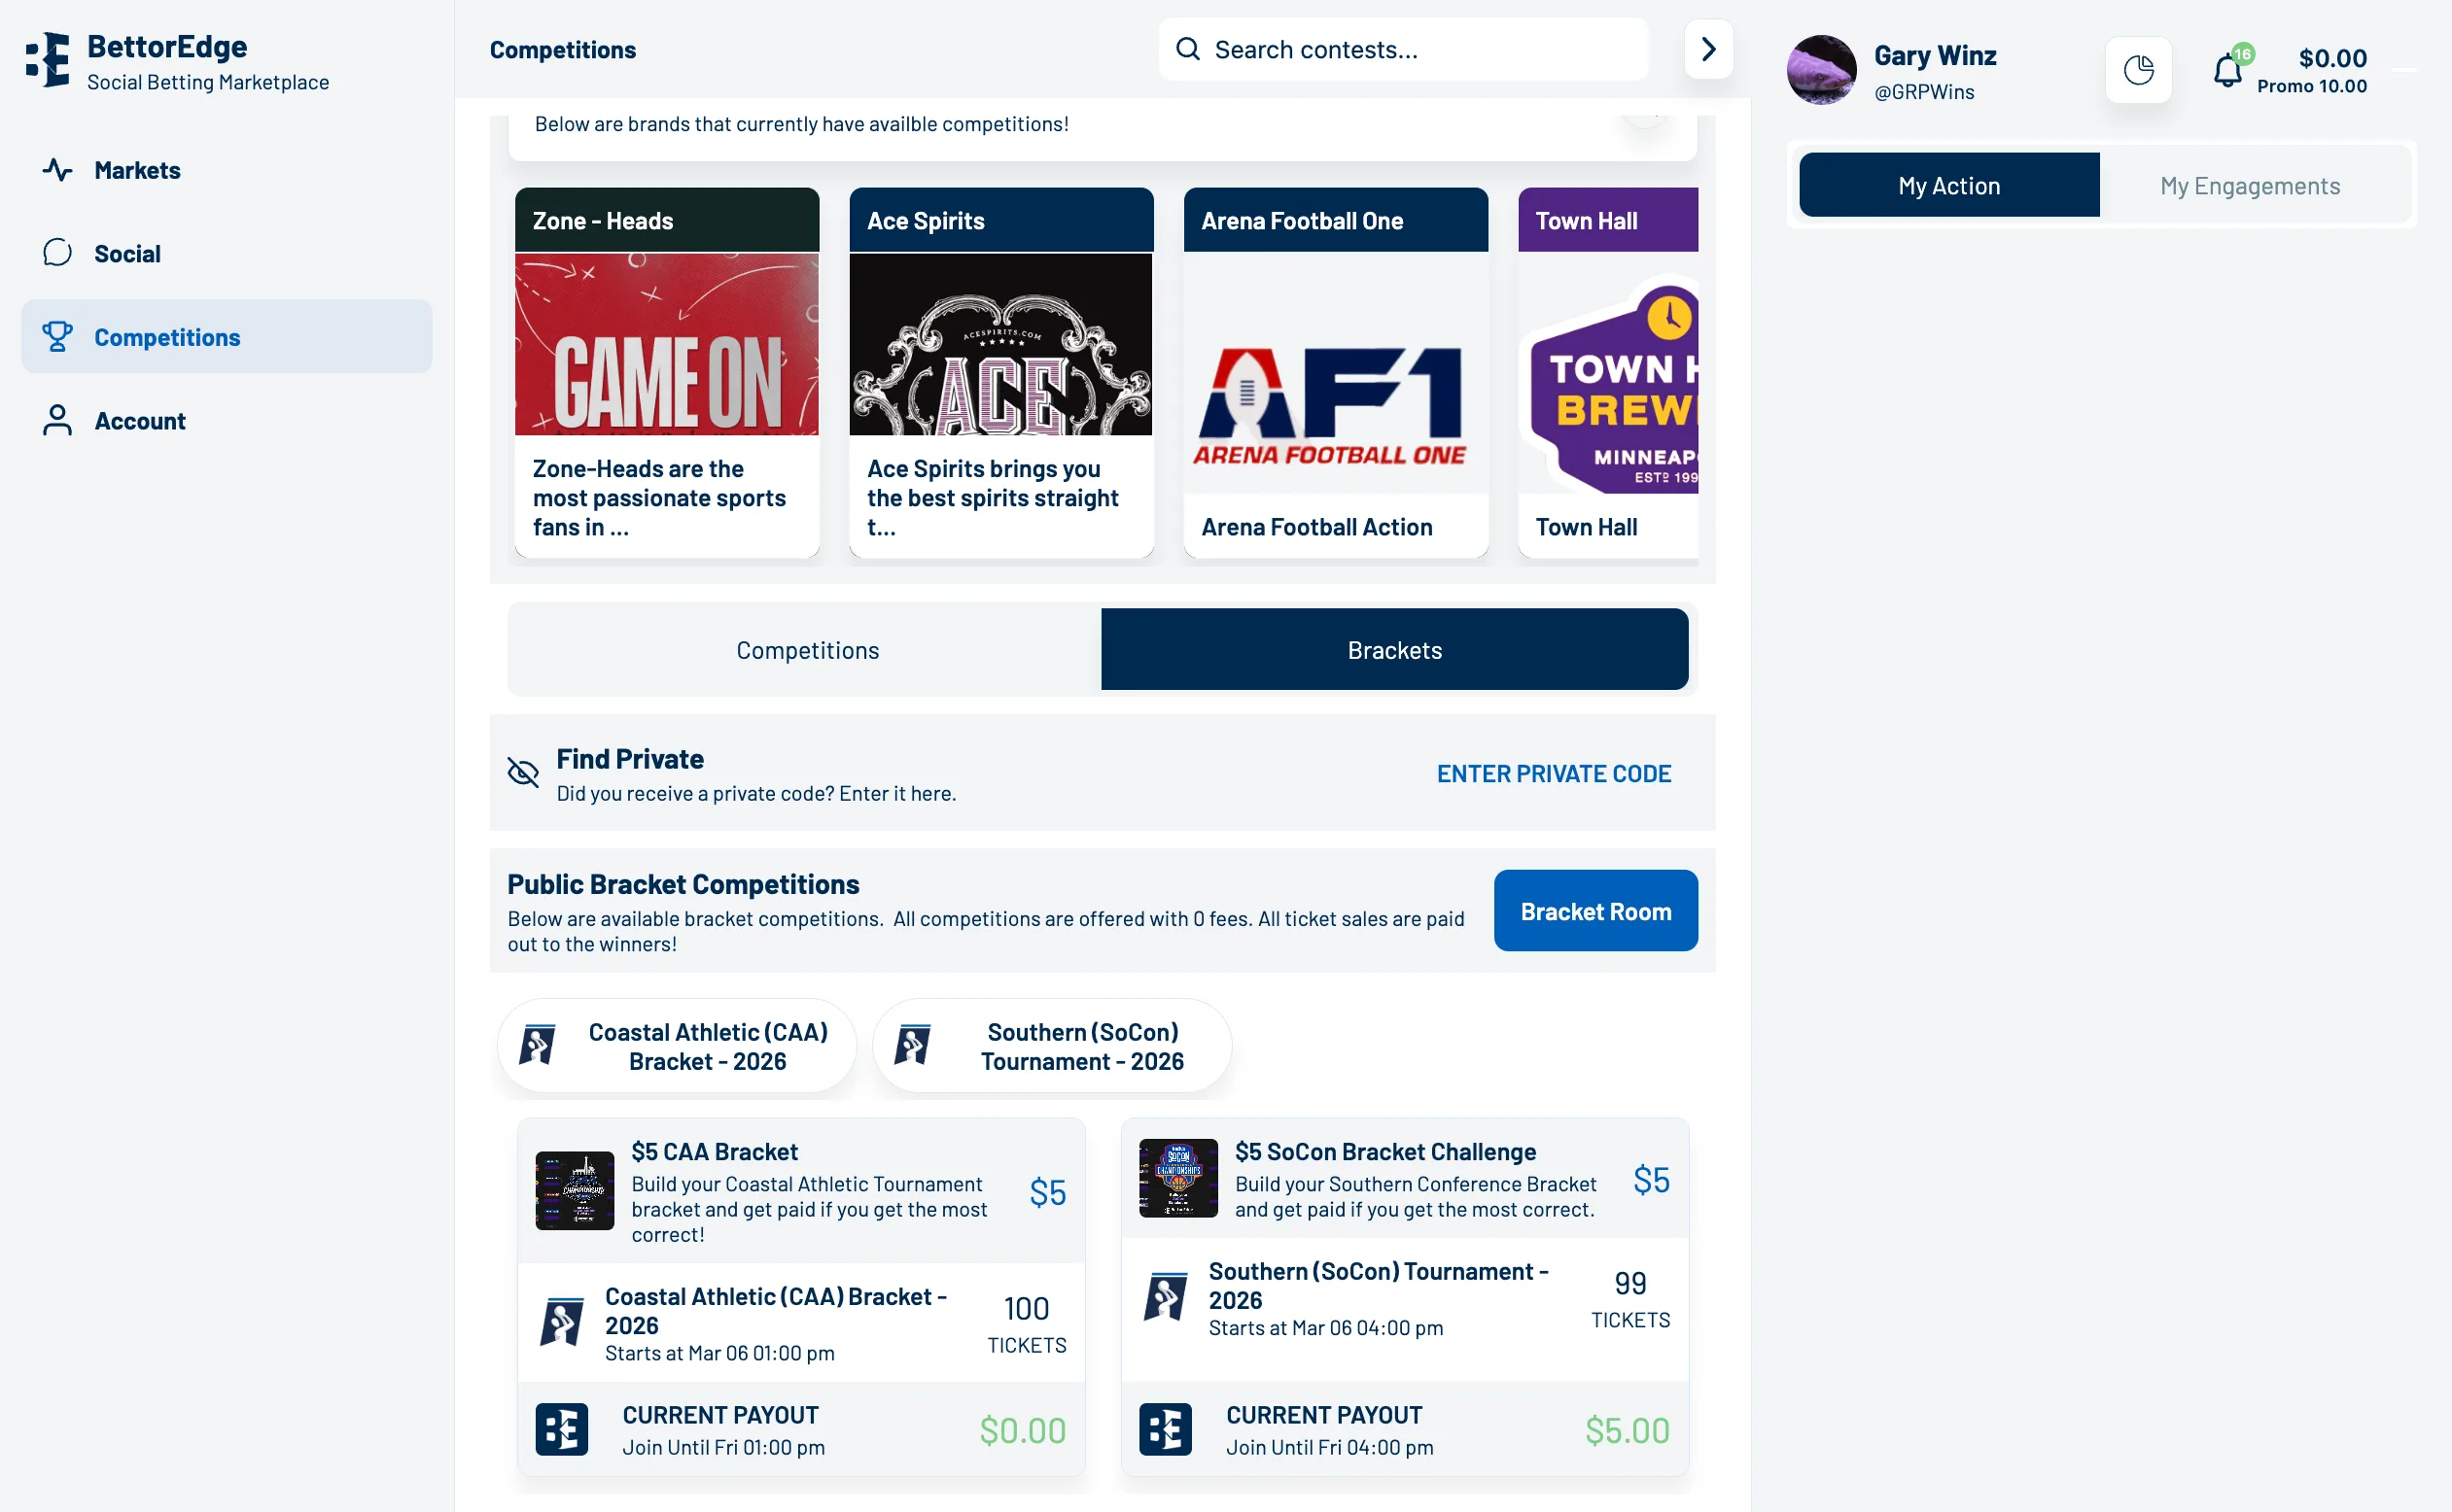
Task: Open the Zone - Heads brand card
Action: (x=666, y=372)
